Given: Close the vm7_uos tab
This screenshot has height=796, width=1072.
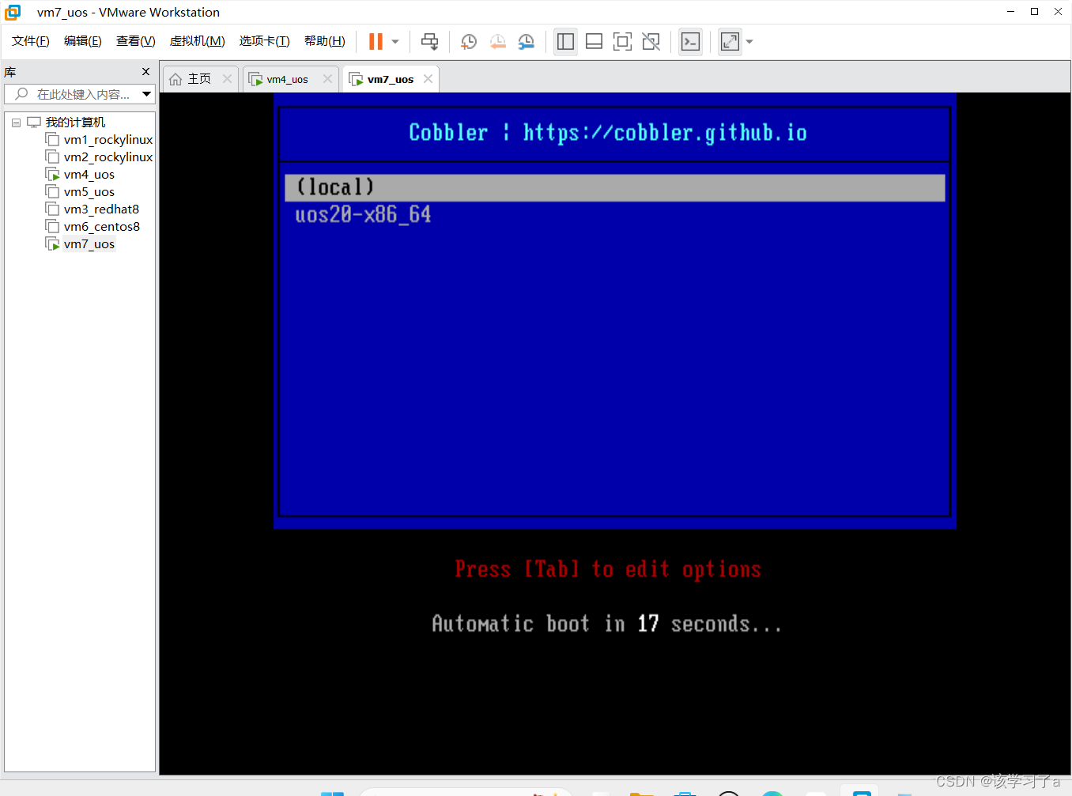Looking at the screenshot, I should point(428,78).
